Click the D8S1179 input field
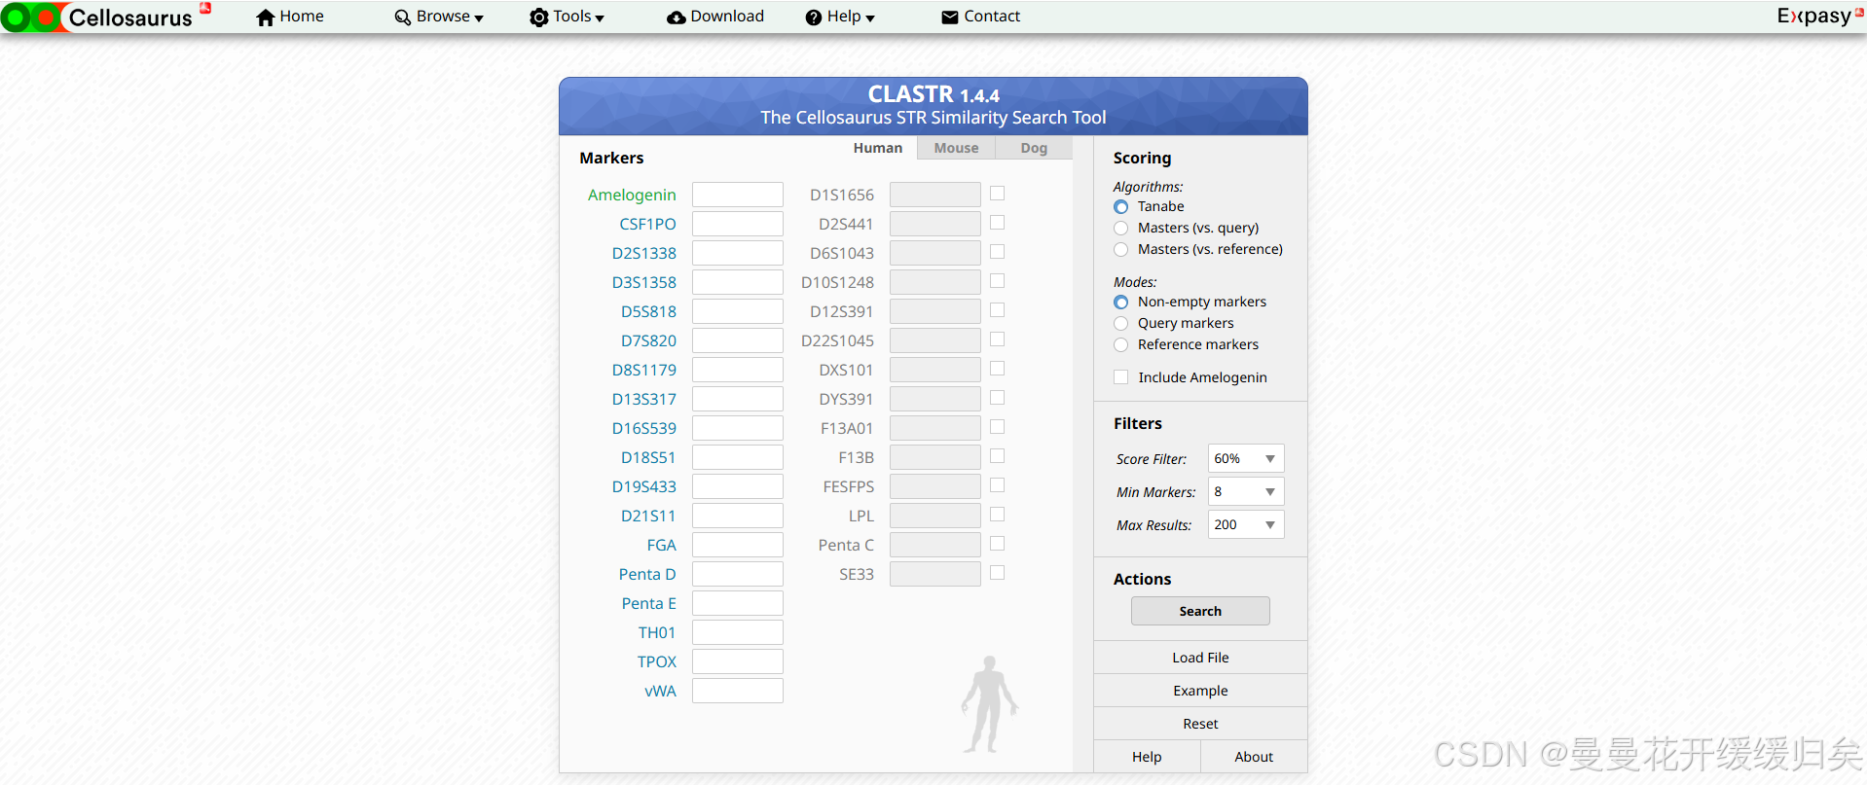The width and height of the screenshot is (1867, 785). 738,370
